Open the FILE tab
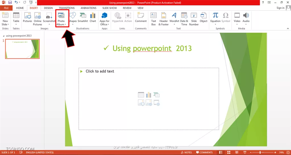 pos(6,8)
